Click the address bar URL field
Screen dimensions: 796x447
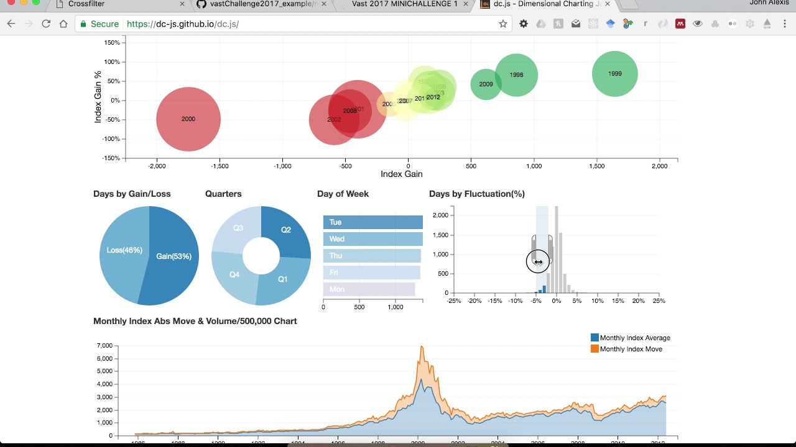(311, 24)
